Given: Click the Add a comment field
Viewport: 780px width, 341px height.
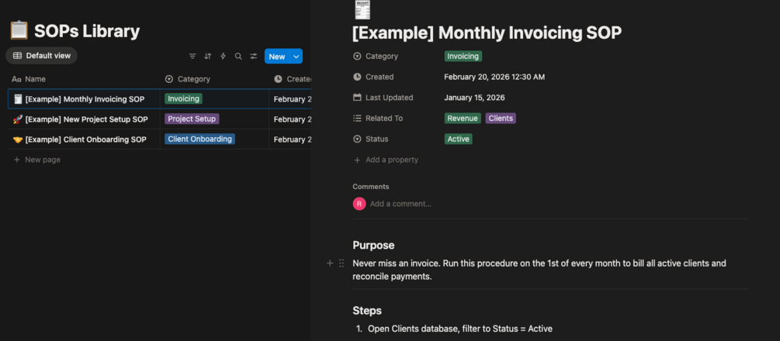Looking at the screenshot, I should (x=400, y=204).
